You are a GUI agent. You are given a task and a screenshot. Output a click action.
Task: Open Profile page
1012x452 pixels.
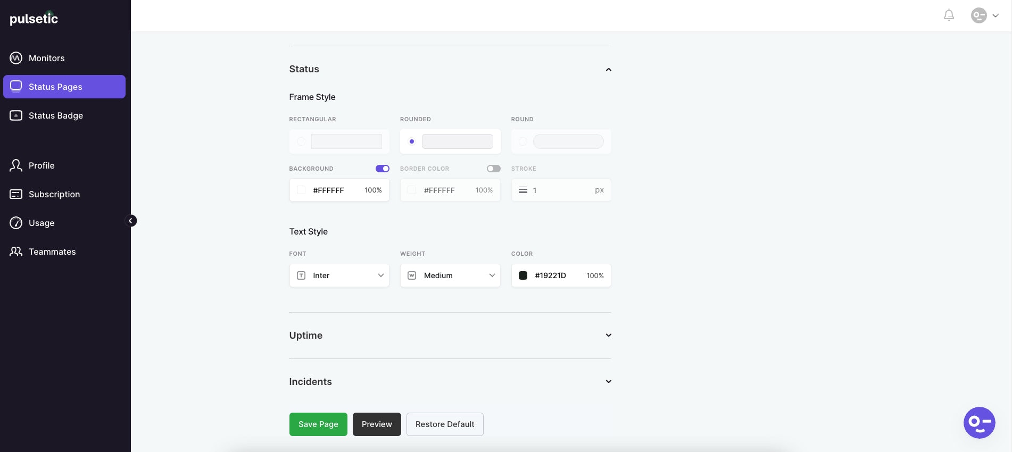42,165
